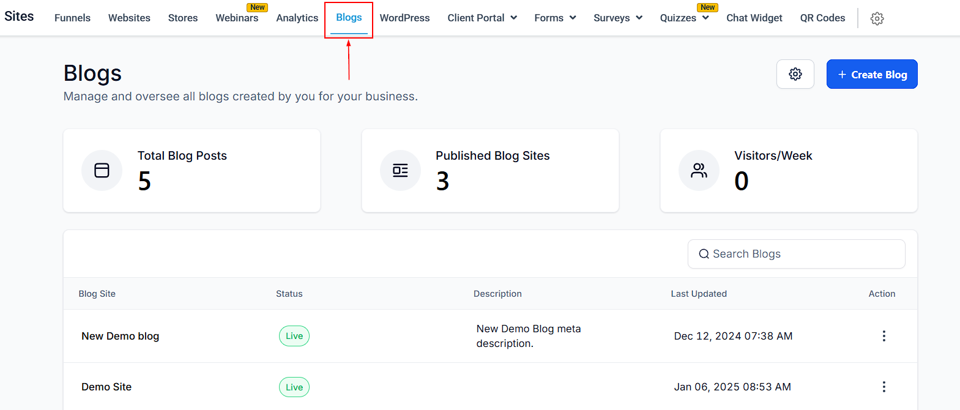Click the Published Blog Sites icon

click(400, 170)
